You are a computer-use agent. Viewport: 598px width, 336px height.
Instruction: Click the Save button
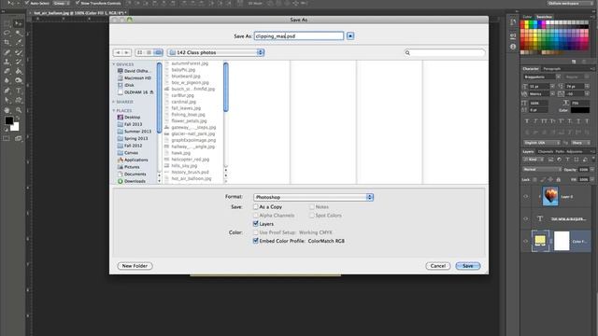[468, 266]
